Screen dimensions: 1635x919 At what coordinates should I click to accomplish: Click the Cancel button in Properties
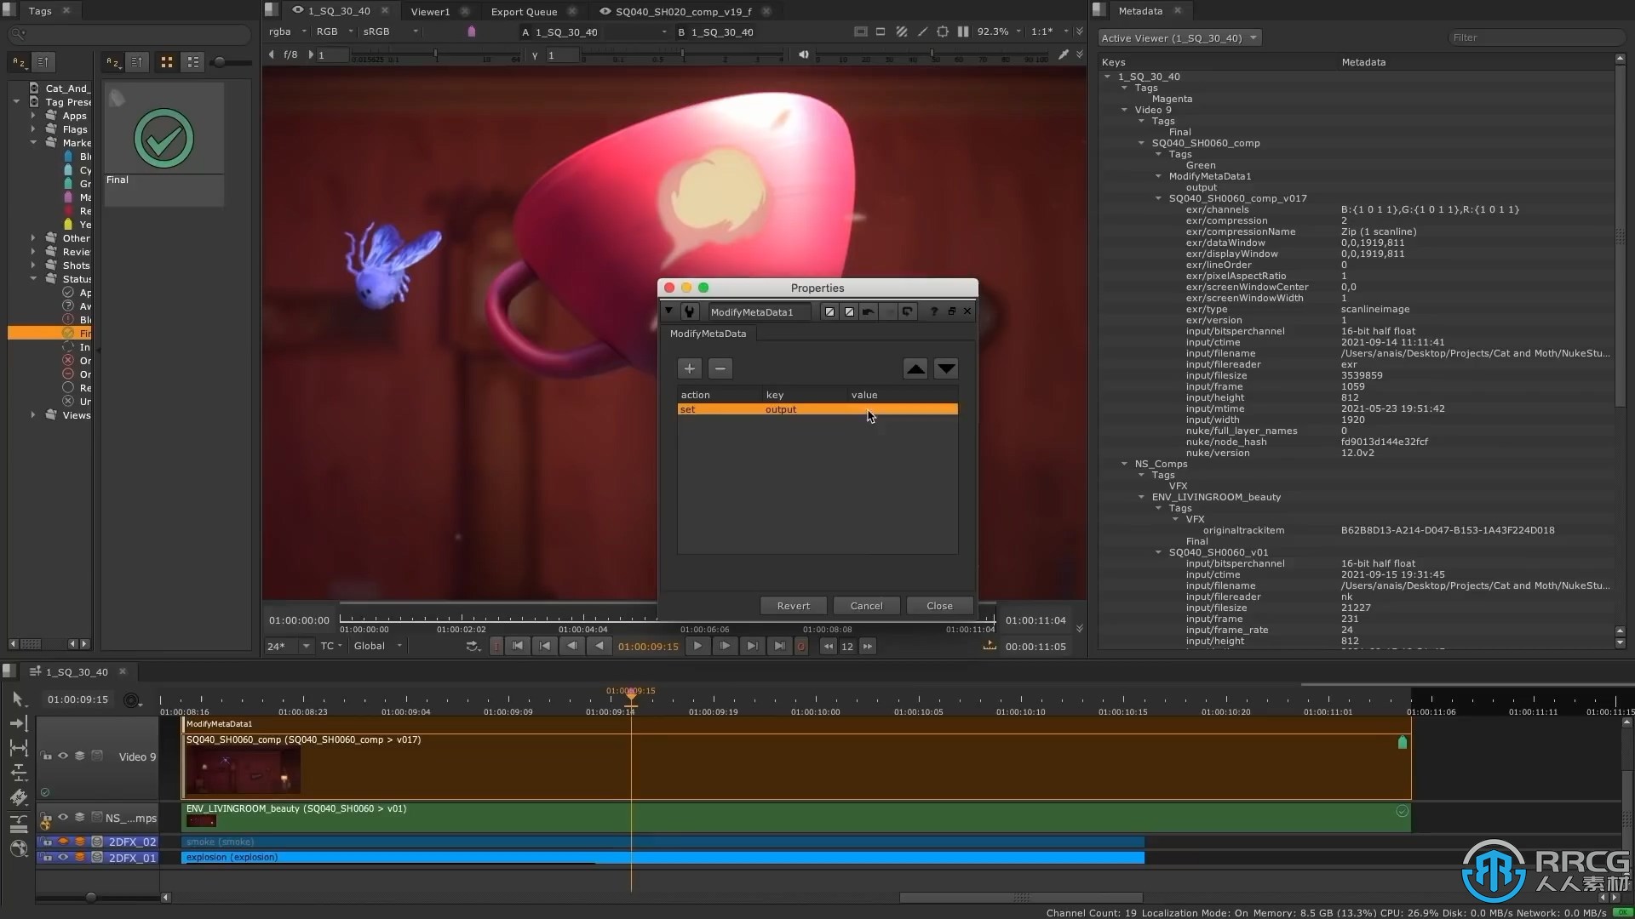866,605
